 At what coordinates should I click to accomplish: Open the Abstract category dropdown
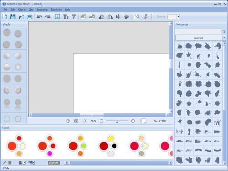(x=224, y=38)
